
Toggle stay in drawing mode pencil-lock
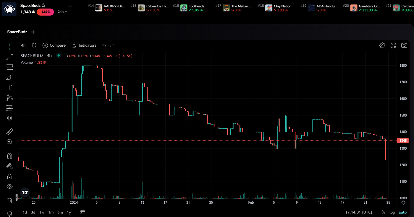point(9,166)
